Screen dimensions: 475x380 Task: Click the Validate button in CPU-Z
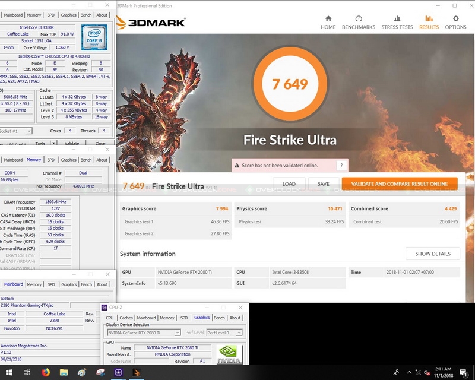coord(72,143)
